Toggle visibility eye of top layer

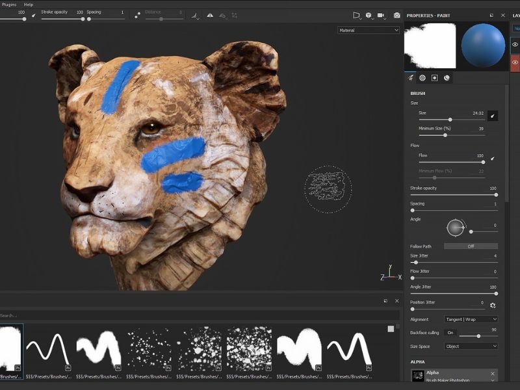[515, 44]
